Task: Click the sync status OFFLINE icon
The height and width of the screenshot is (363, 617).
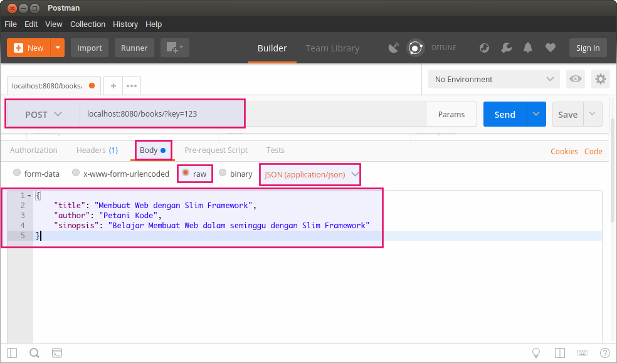Action: pyautogui.click(x=414, y=48)
